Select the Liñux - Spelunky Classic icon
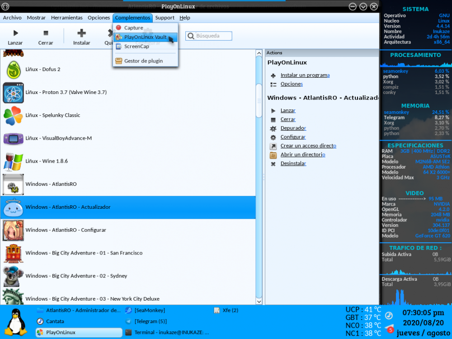This screenshot has width=452, height=339. point(13,115)
